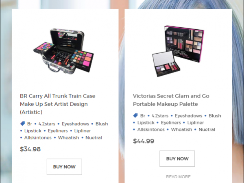
Task: Choose the Allskintones tag on the Victorias Secret card
Action: point(151,129)
